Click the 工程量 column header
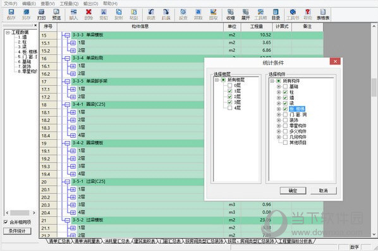 [x=257, y=27]
